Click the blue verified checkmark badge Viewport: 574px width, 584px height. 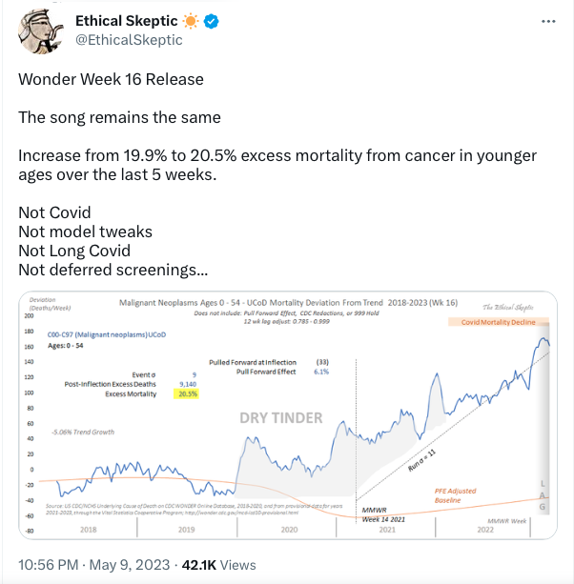point(212,21)
